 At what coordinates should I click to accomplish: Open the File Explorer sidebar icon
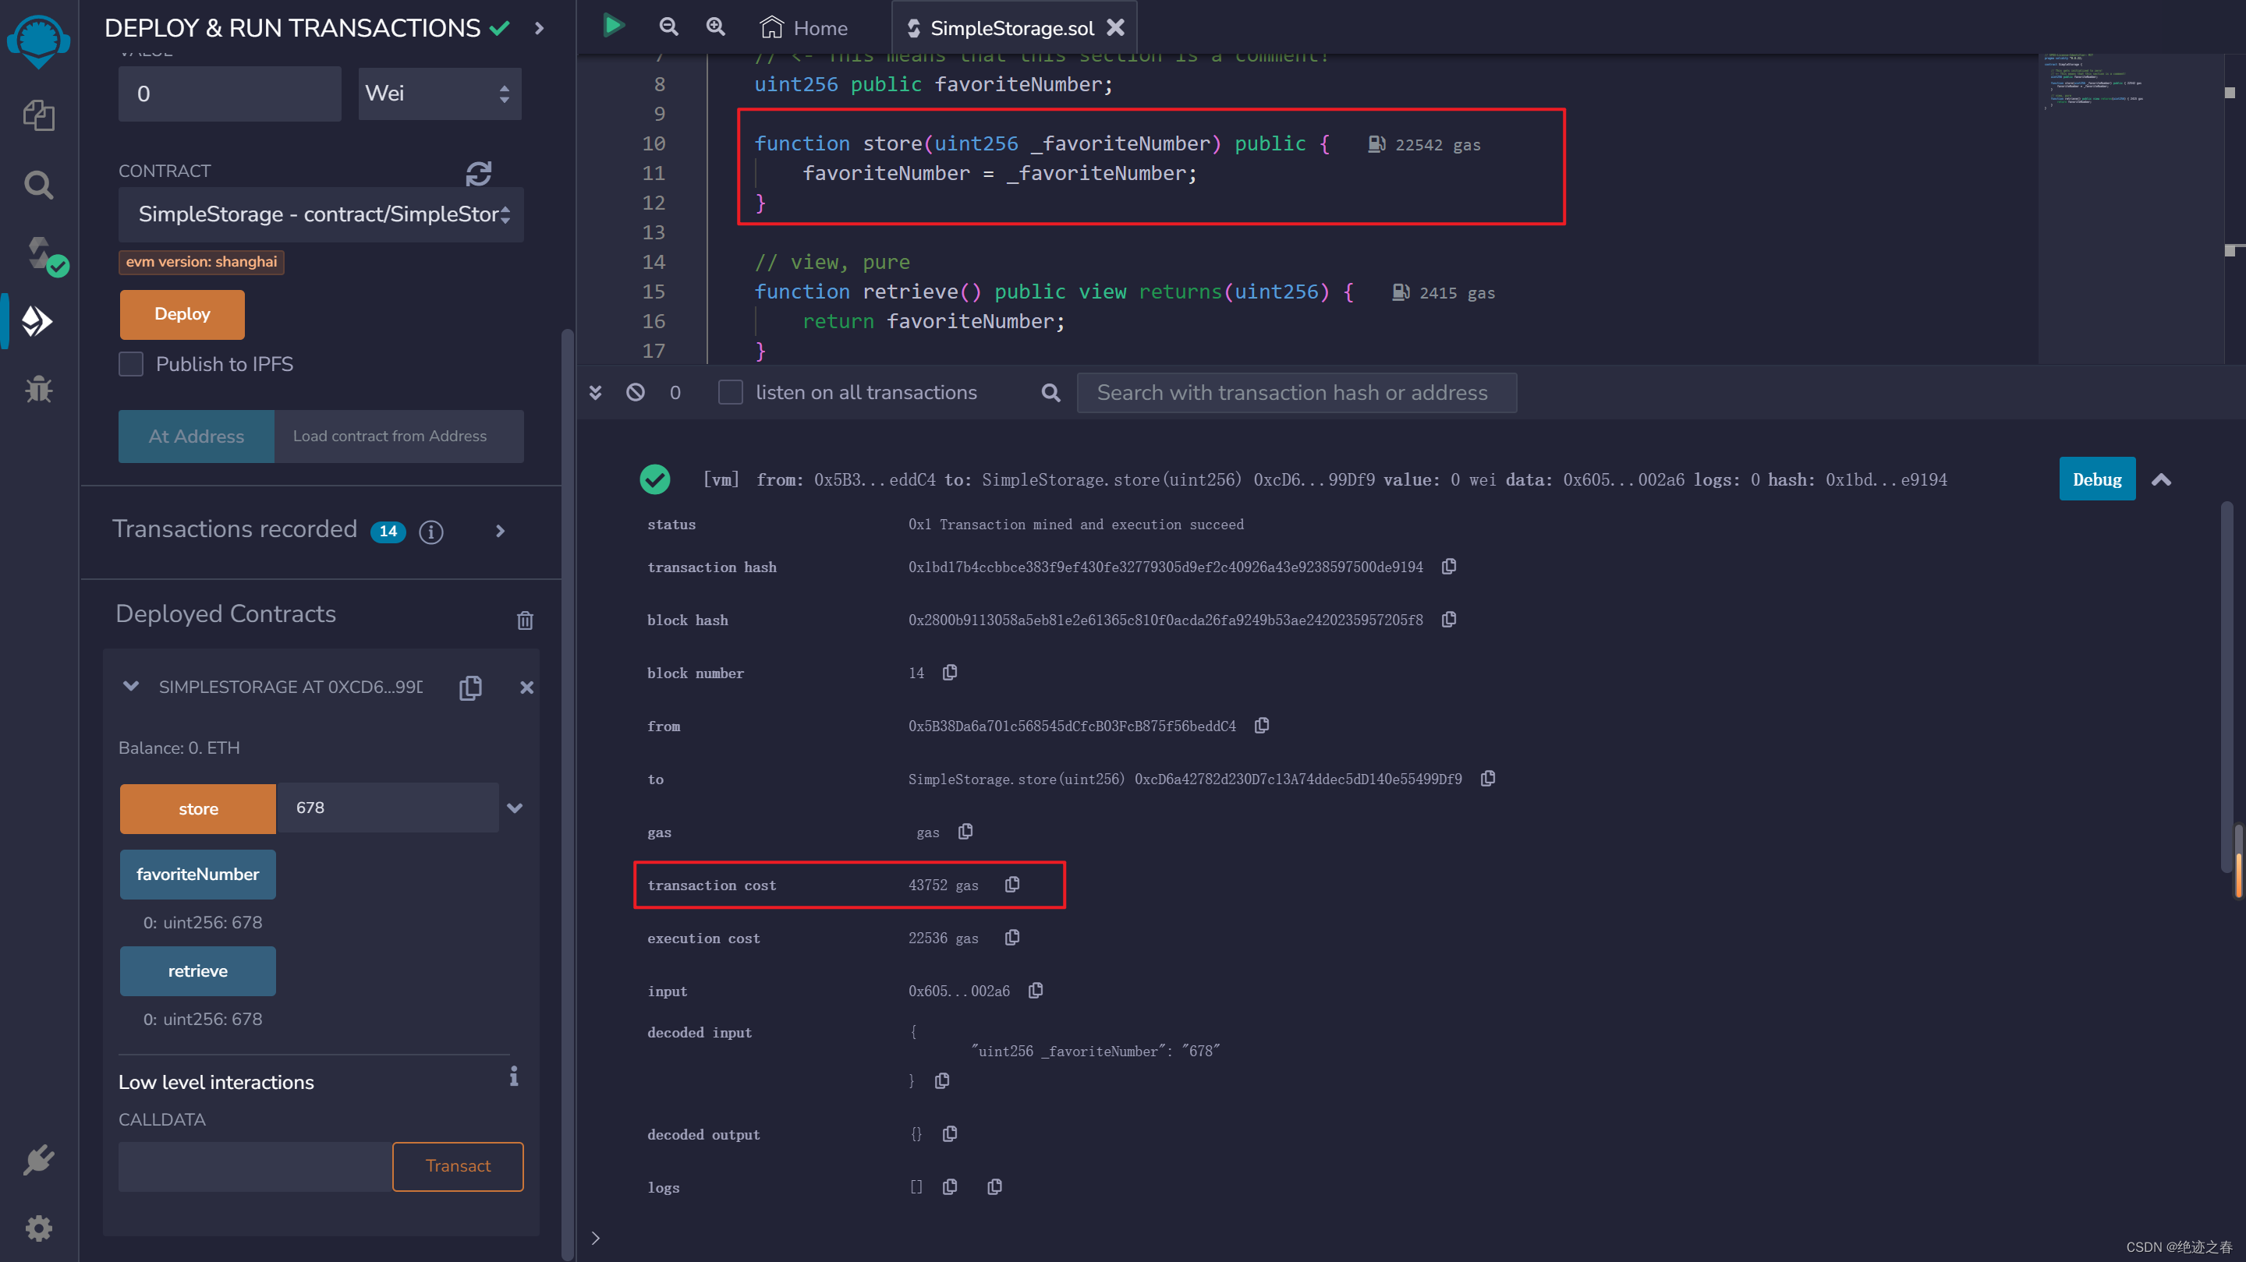(x=38, y=114)
